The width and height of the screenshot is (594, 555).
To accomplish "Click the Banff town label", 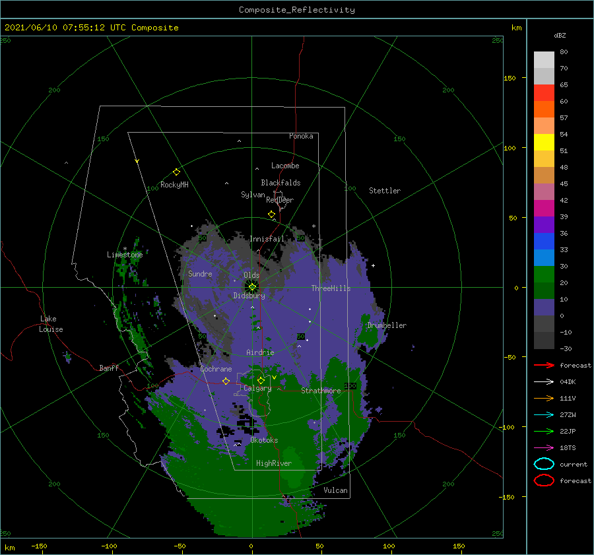I will coord(109,368).
